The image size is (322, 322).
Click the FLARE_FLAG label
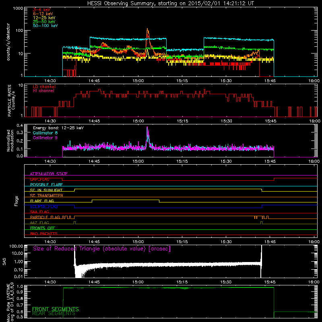point(42,201)
